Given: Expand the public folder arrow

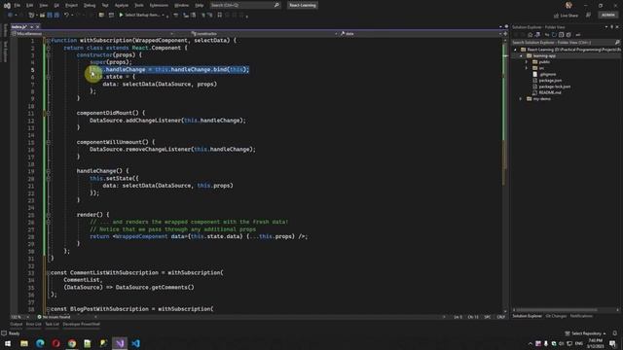Looking at the screenshot, I should pos(527,62).
